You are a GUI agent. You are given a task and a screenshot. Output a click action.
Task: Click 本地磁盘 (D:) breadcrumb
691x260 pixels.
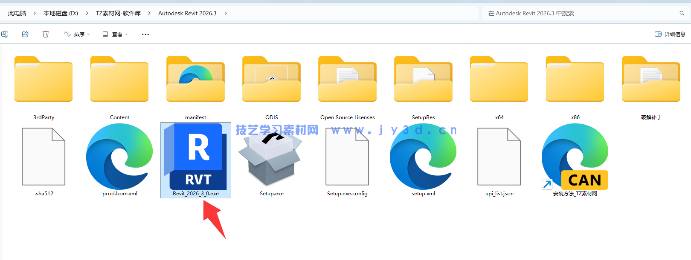pyautogui.click(x=61, y=13)
